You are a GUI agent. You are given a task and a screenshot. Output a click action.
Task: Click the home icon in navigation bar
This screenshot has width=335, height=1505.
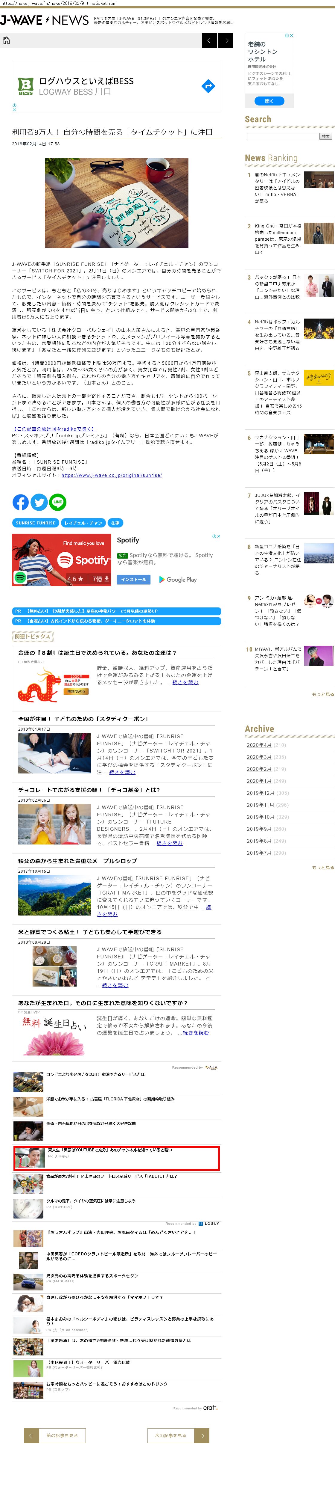point(7,40)
